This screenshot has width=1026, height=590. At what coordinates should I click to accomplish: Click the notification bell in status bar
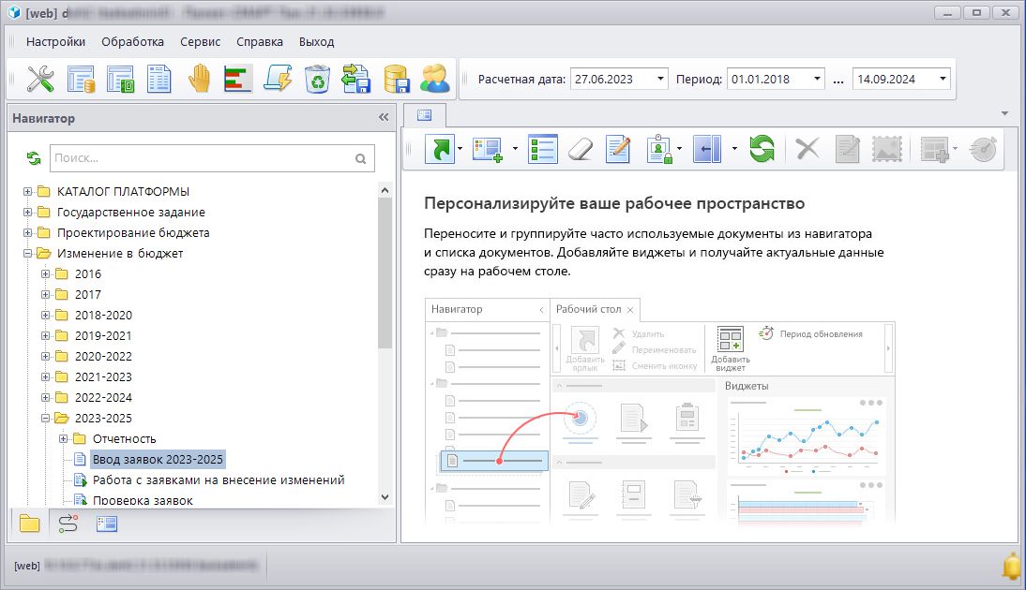pos(1011,566)
